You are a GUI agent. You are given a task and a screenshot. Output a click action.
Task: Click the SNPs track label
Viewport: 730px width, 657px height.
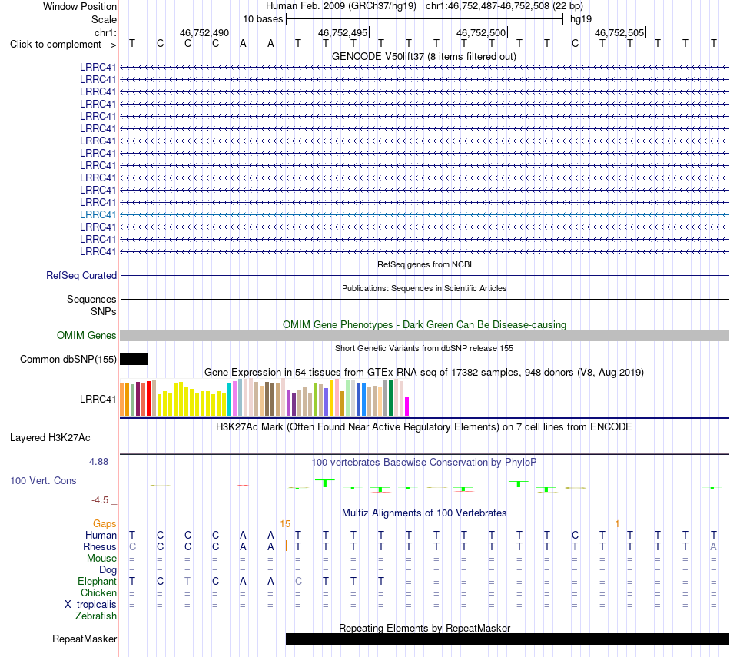[x=104, y=311]
